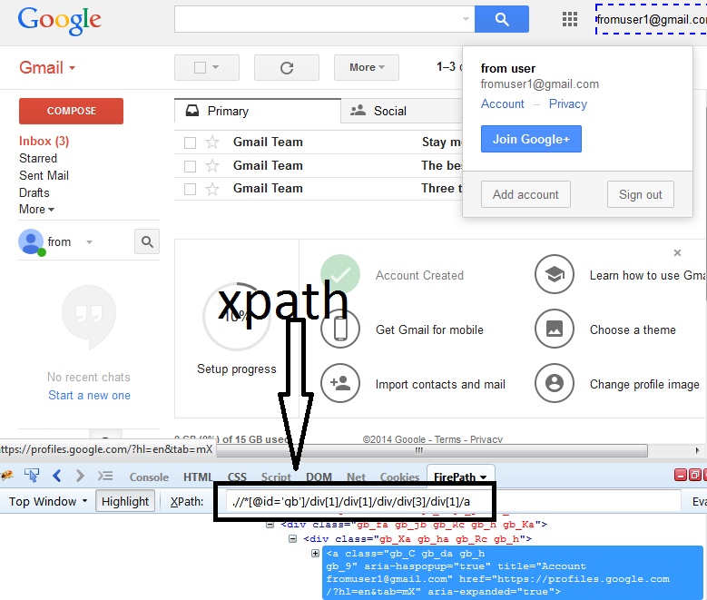
Task: Close the setup progress panel
Action: (x=677, y=253)
